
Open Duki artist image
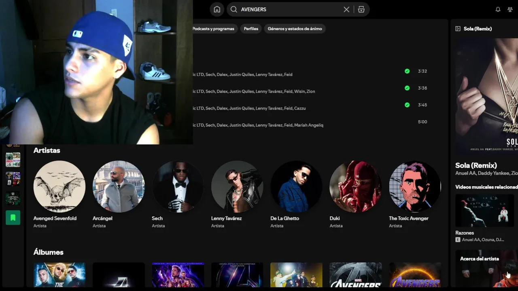click(355, 187)
